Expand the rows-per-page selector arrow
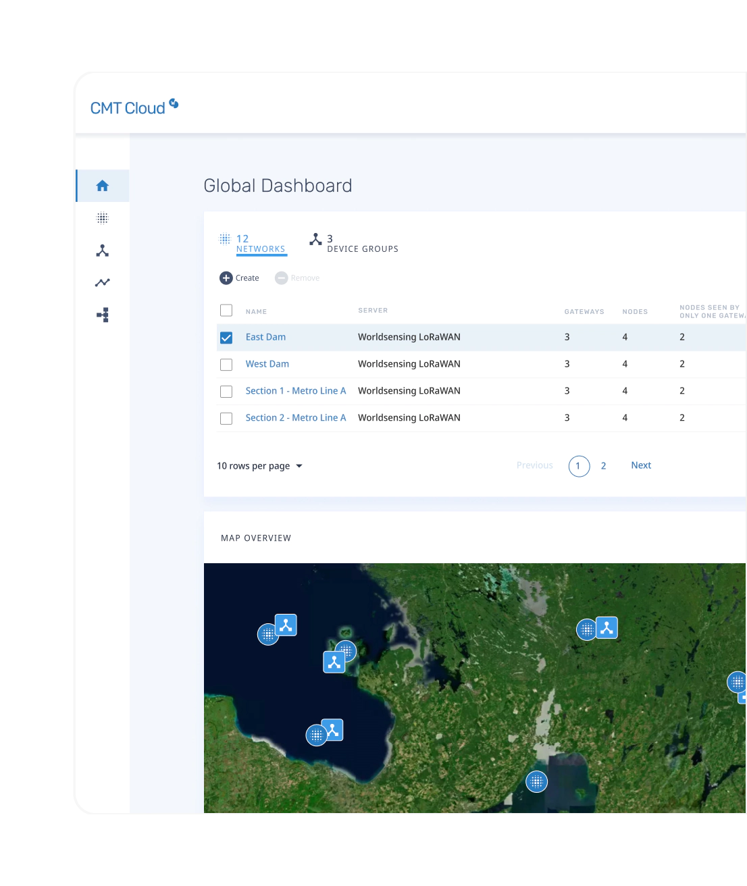This screenshot has height=886, width=747. pyautogui.click(x=299, y=466)
